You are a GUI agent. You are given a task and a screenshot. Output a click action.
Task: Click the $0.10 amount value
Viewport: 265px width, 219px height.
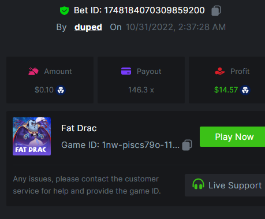44,90
